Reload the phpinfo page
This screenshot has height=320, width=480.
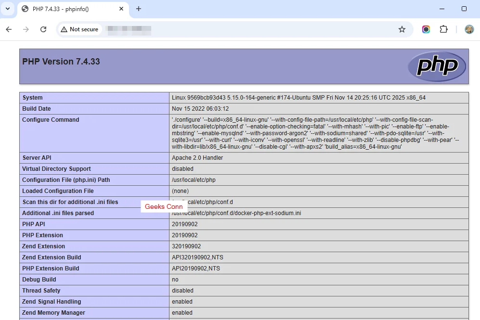coord(43,29)
